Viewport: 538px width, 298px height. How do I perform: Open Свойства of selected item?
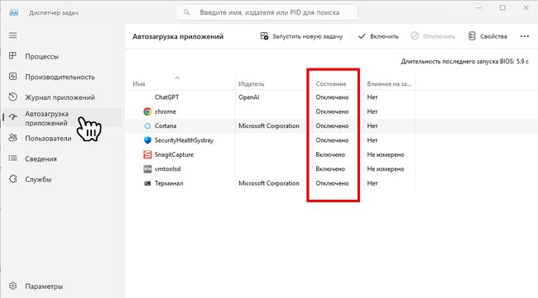pyautogui.click(x=488, y=36)
